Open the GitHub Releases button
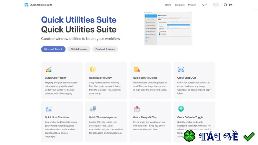The width and height of the screenshot is (258, 145). coord(79,49)
